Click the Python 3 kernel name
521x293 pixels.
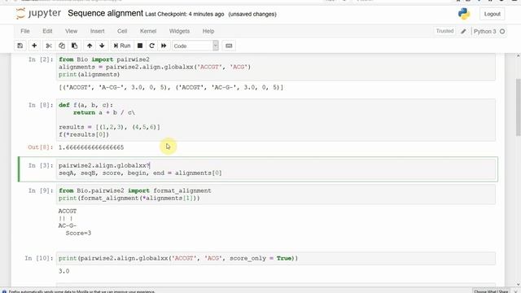485,31
